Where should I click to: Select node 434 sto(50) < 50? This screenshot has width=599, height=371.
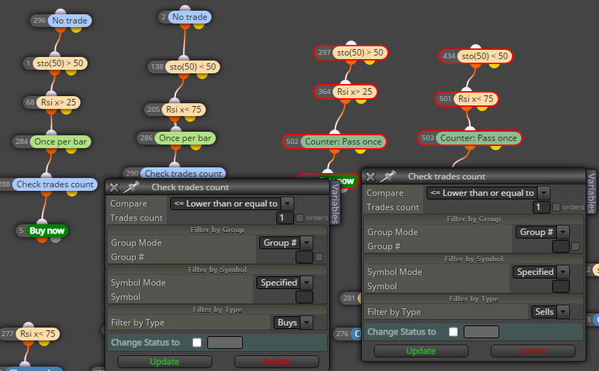(x=475, y=56)
